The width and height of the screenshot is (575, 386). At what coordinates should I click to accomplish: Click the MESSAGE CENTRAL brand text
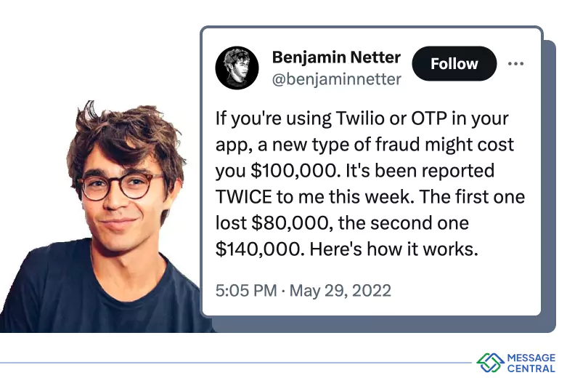[x=531, y=363]
